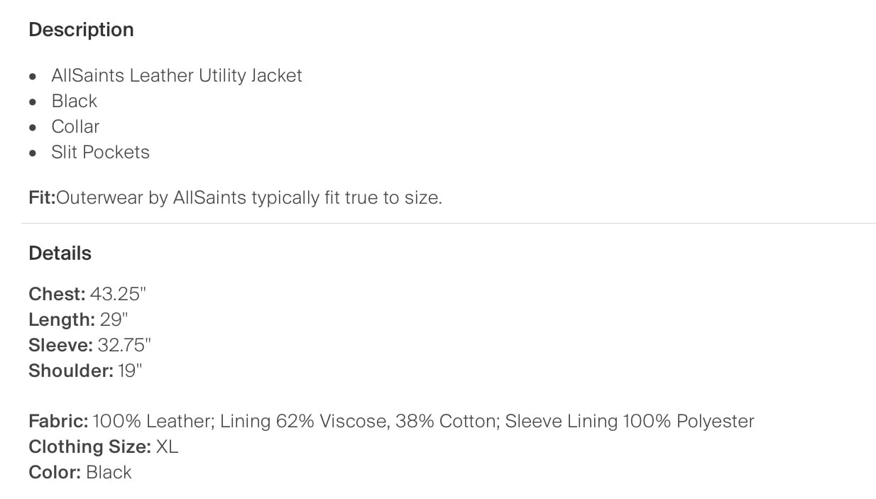Click the fit true to size sentence
Viewport: 876px width, 499px height.
[249, 197]
